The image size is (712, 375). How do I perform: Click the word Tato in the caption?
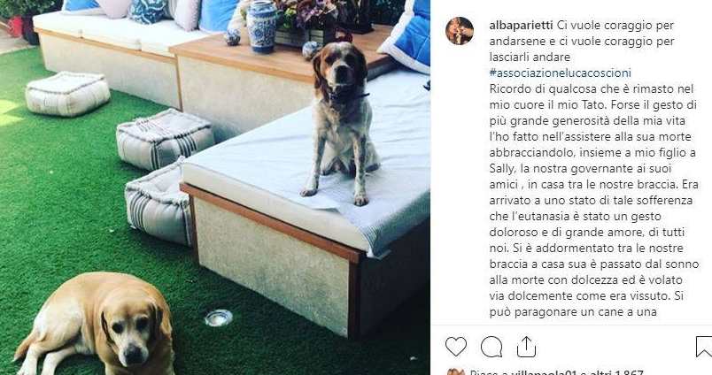(592, 104)
